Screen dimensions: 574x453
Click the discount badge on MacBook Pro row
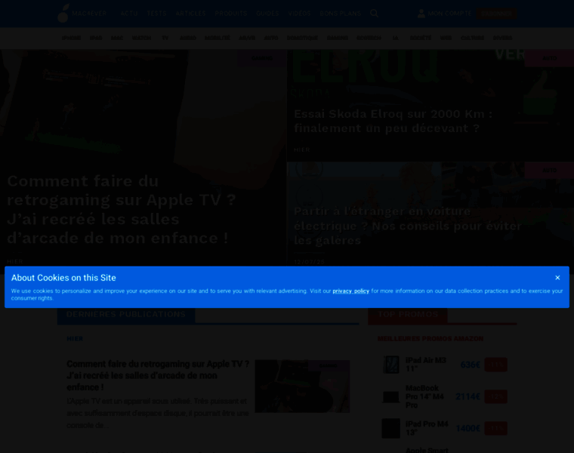495,396
